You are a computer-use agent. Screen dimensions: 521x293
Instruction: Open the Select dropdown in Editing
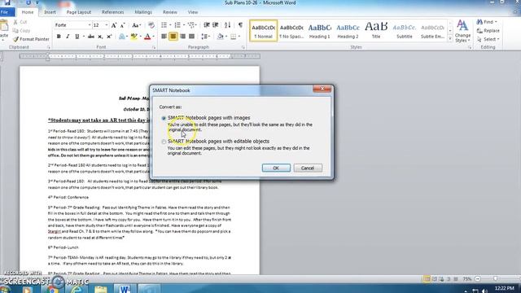pyautogui.click(x=488, y=39)
